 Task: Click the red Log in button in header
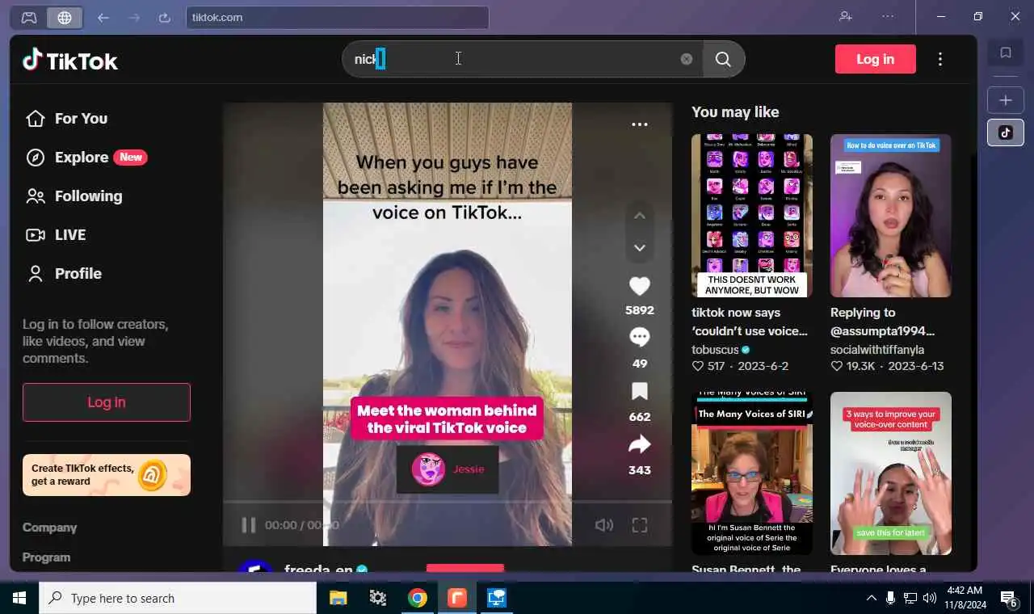(x=876, y=59)
